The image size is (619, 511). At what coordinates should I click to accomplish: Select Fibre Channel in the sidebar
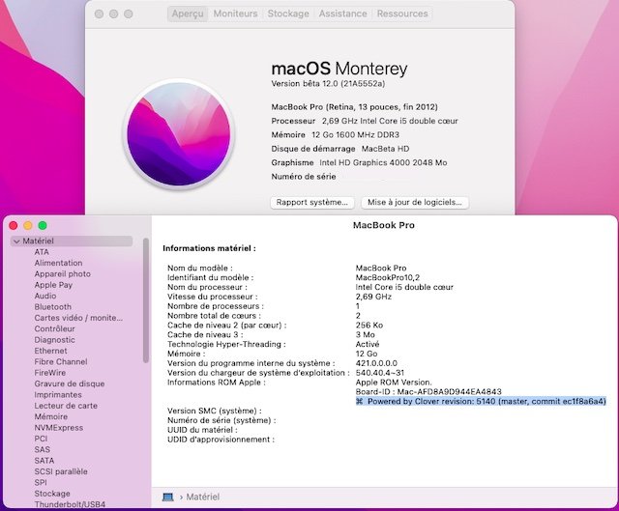click(x=61, y=361)
